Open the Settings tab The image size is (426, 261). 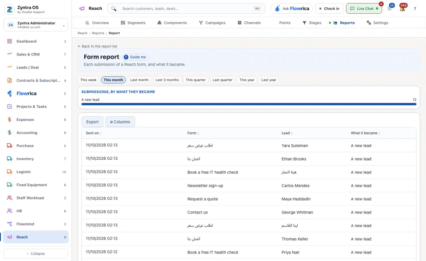377,23
